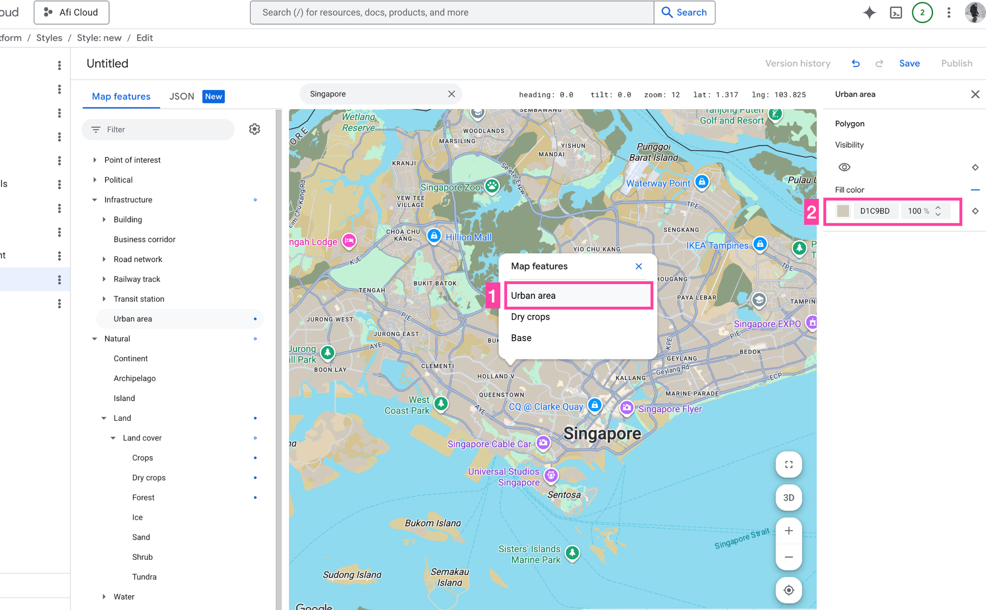Focus the resources search bar
Image resolution: width=986 pixels, height=610 pixels.
(452, 12)
